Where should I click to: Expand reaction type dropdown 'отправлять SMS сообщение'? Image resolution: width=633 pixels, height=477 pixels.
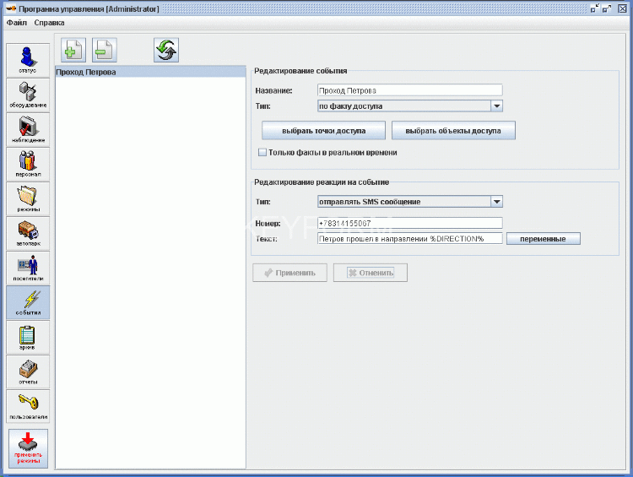point(496,202)
